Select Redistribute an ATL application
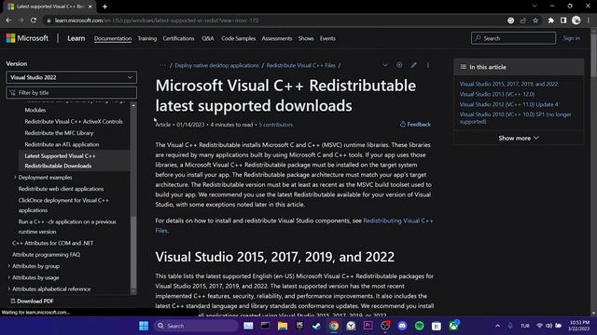597x335 pixels. [62, 144]
